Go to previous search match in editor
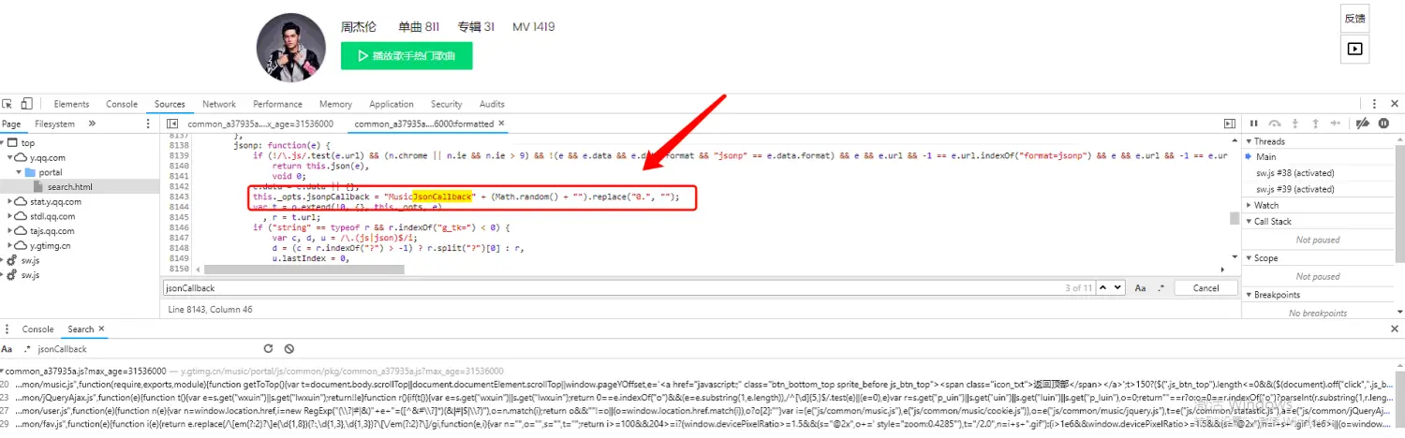Screen dimensions: 1405x438 1103,288
